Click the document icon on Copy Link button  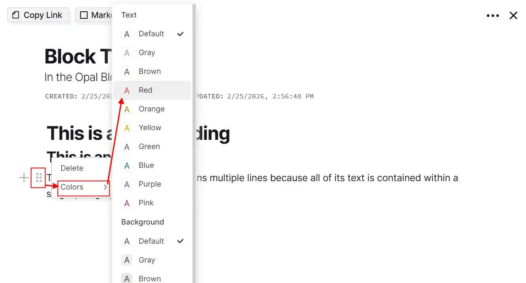coord(15,15)
